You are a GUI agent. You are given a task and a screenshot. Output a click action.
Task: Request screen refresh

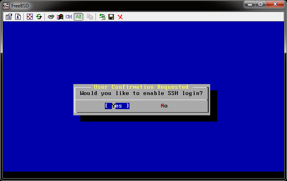[39, 17]
